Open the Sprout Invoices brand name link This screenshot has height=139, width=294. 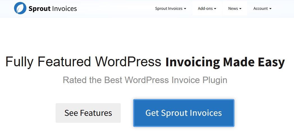tap(53, 9)
